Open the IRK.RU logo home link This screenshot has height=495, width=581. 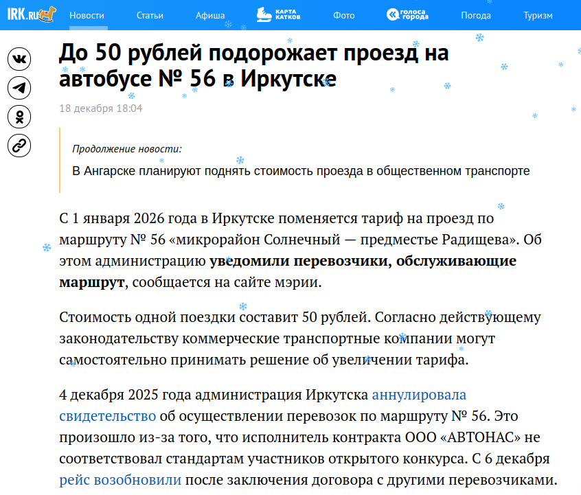(32, 14)
